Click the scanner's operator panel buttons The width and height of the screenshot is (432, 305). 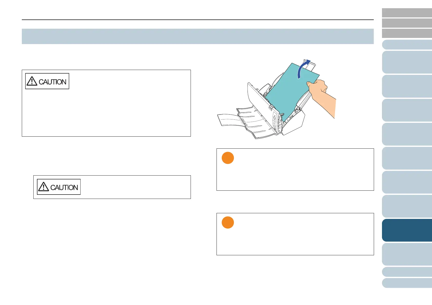coord(275,120)
